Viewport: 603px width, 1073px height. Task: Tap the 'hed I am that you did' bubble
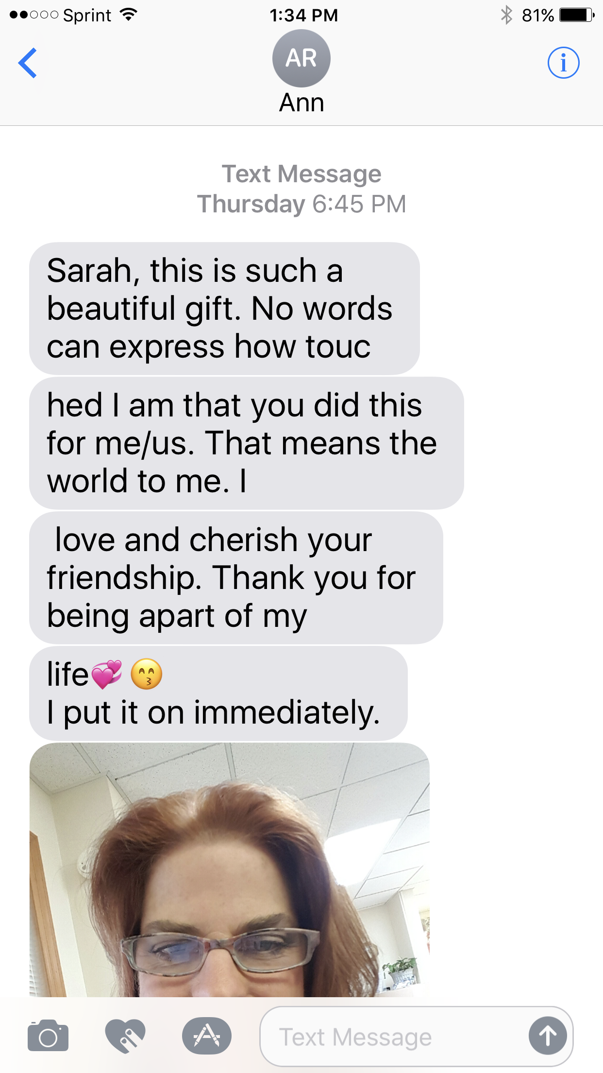(x=247, y=443)
